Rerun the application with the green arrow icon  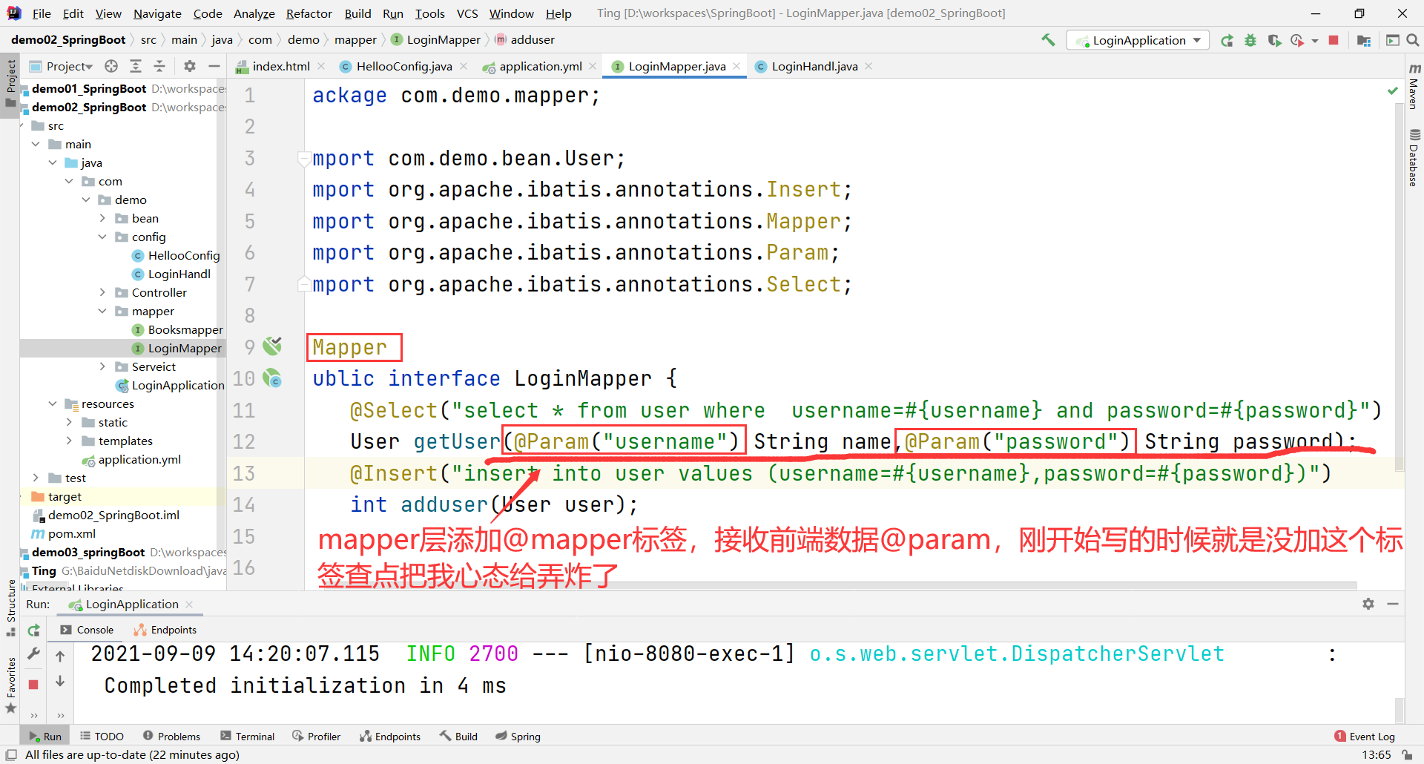click(x=1227, y=40)
